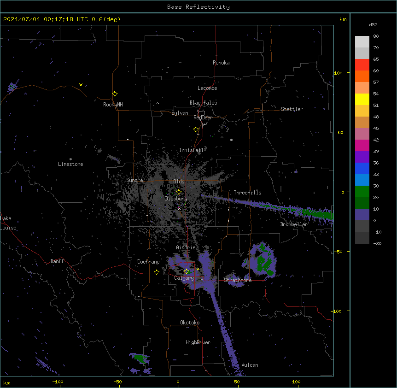Select the dark orange 57-60 dBZ swatch

(362, 76)
